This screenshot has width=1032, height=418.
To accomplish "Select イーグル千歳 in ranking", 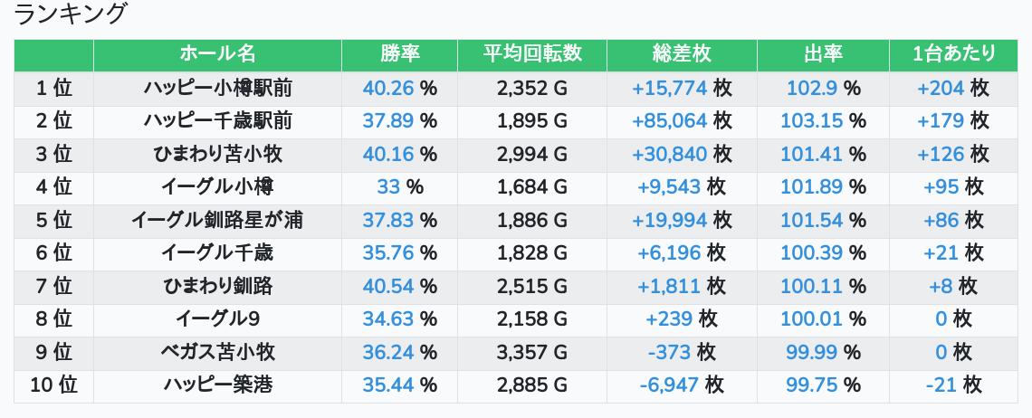I will (x=217, y=252).
